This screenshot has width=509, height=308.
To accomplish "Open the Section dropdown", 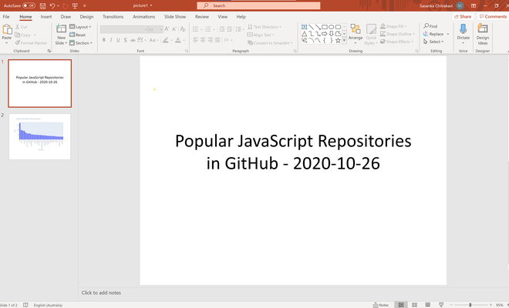I will coord(82,43).
